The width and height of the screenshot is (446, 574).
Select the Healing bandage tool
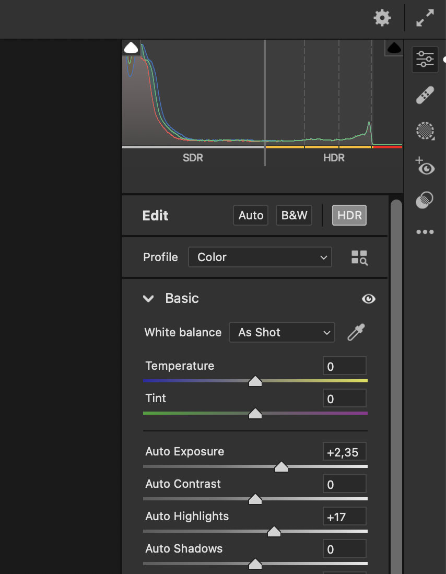(425, 95)
